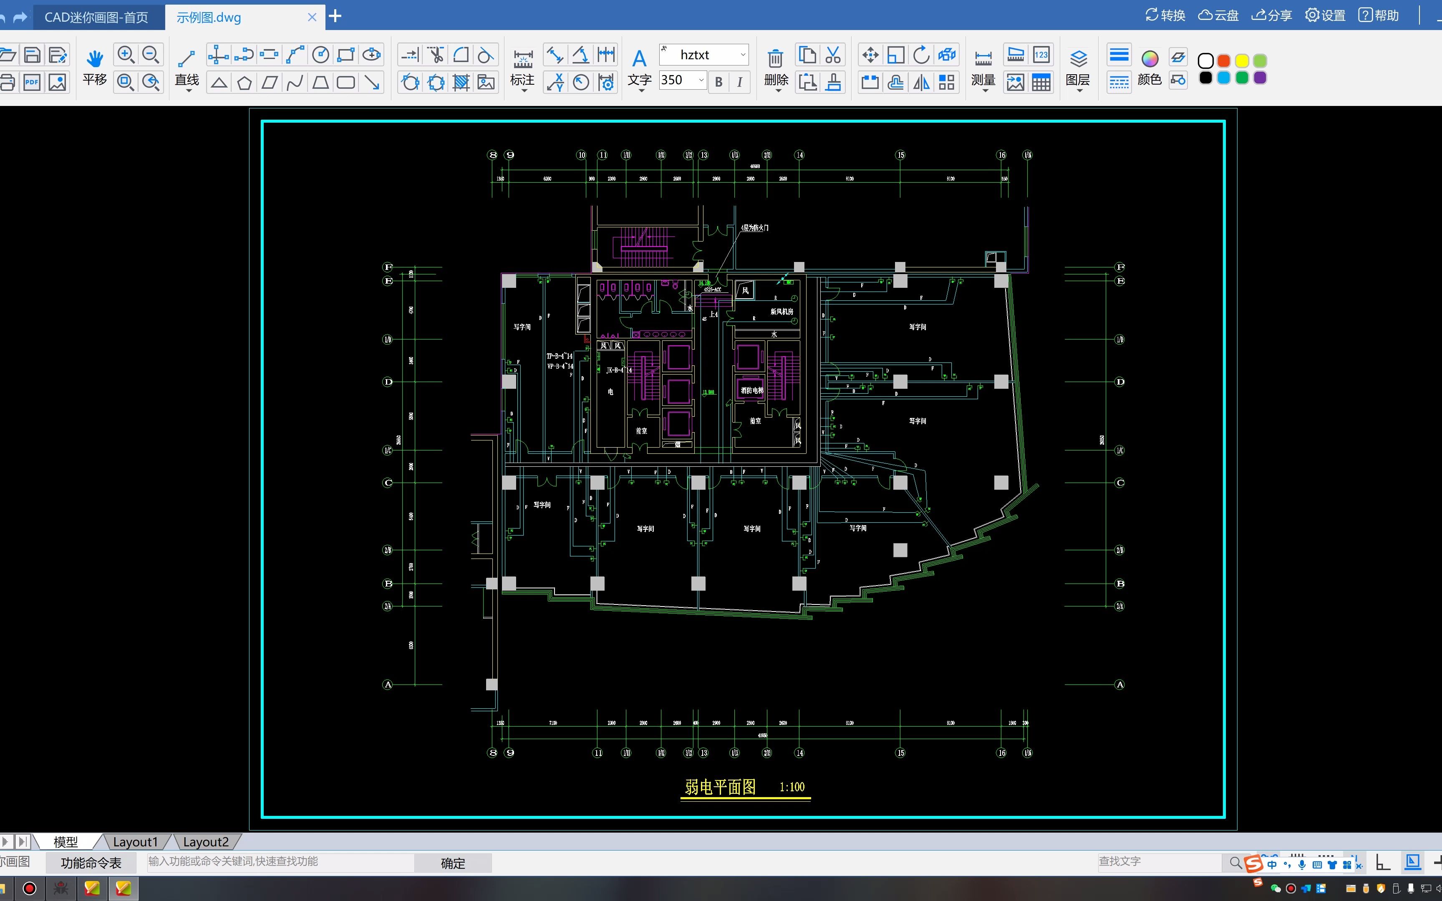Toggle bold text formatting
Screen dimensions: 1442x901
718,82
